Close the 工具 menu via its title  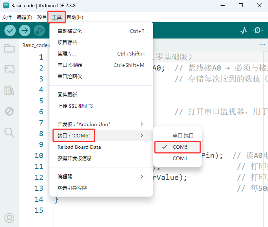tap(57, 17)
